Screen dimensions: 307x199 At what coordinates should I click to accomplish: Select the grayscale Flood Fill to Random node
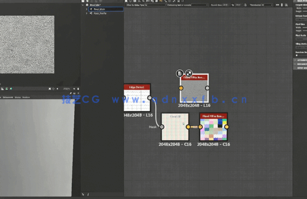pos(194,88)
